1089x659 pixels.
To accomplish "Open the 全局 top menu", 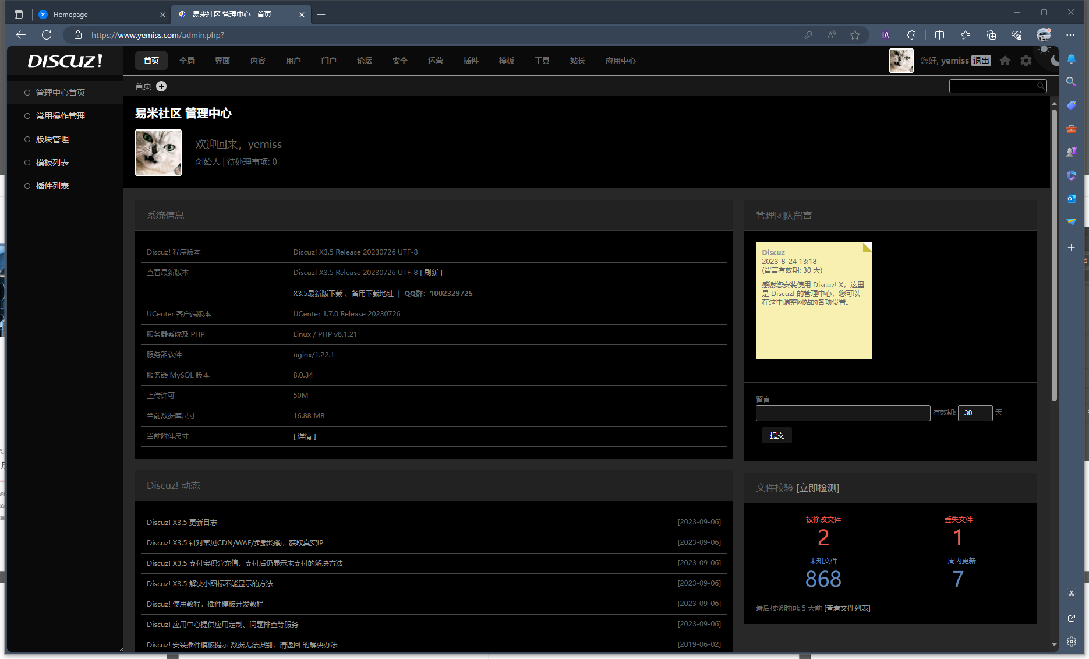I will pos(187,61).
